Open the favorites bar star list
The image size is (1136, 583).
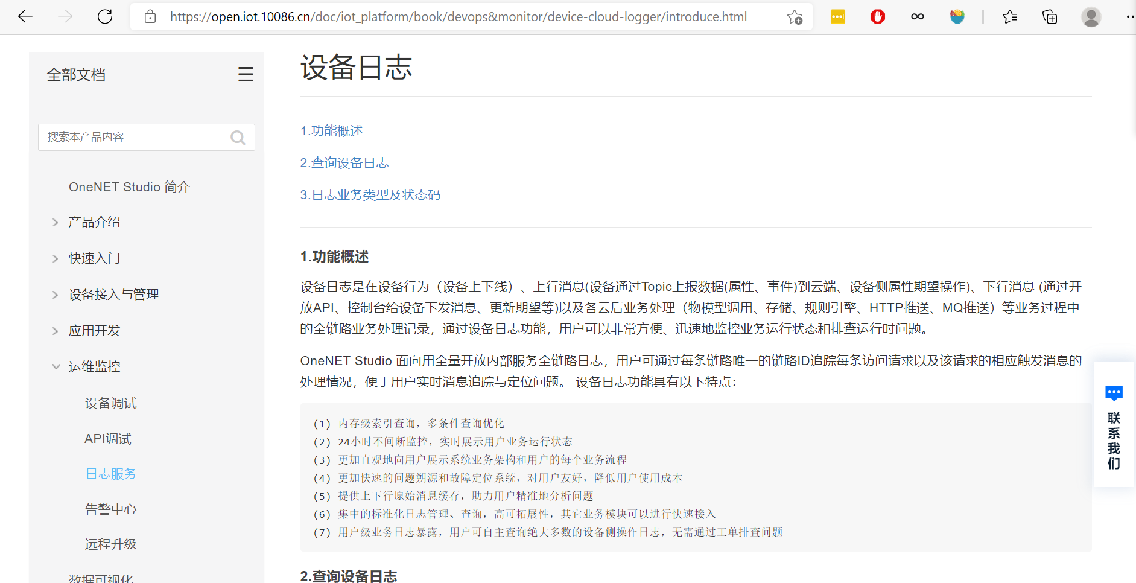[x=1010, y=17]
